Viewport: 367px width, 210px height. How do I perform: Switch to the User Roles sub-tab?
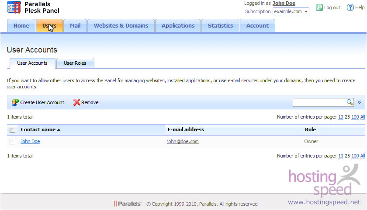[x=75, y=63]
